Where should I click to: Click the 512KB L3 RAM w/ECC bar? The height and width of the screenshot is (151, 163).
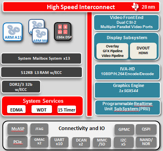click(41, 72)
